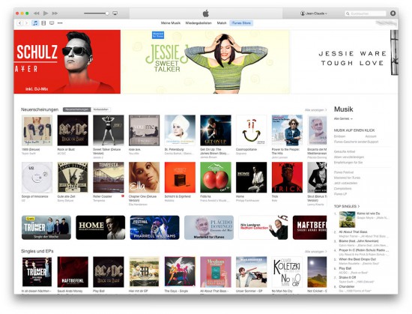Click the Empfehlungen für Sie sidebar link
The image size is (412, 314).
coord(348,163)
